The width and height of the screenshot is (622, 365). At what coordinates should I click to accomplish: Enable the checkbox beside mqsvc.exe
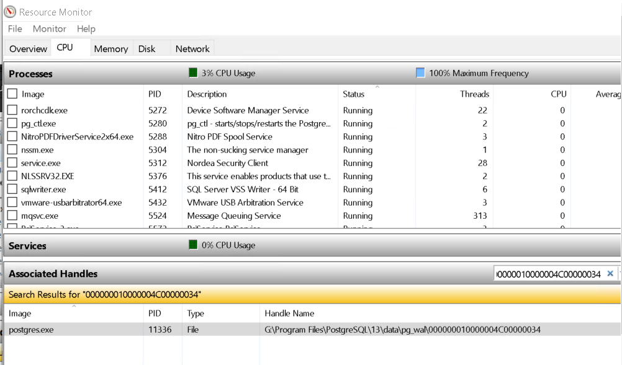point(12,216)
